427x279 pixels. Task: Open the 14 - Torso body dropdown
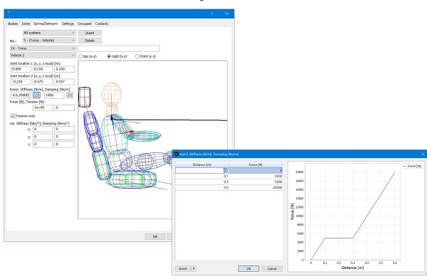click(x=43, y=48)
